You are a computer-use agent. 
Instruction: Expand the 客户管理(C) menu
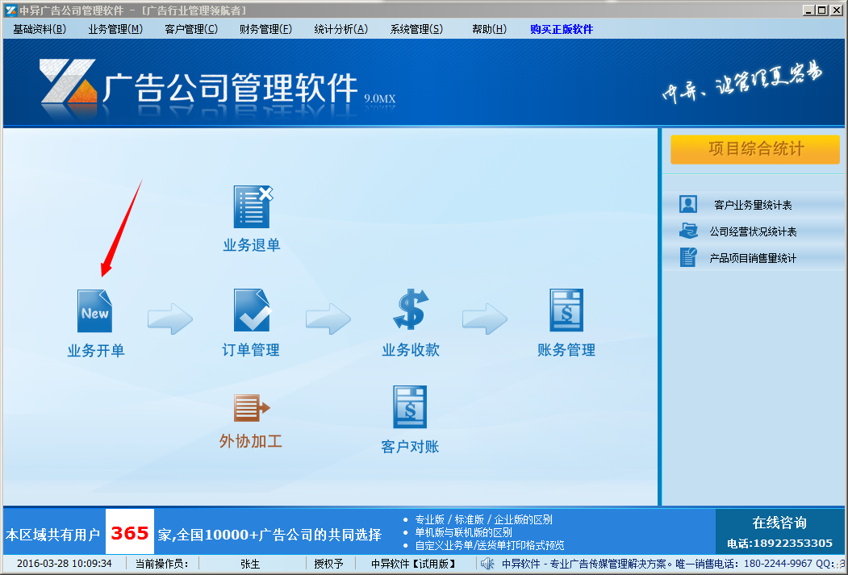click(191, 29)
